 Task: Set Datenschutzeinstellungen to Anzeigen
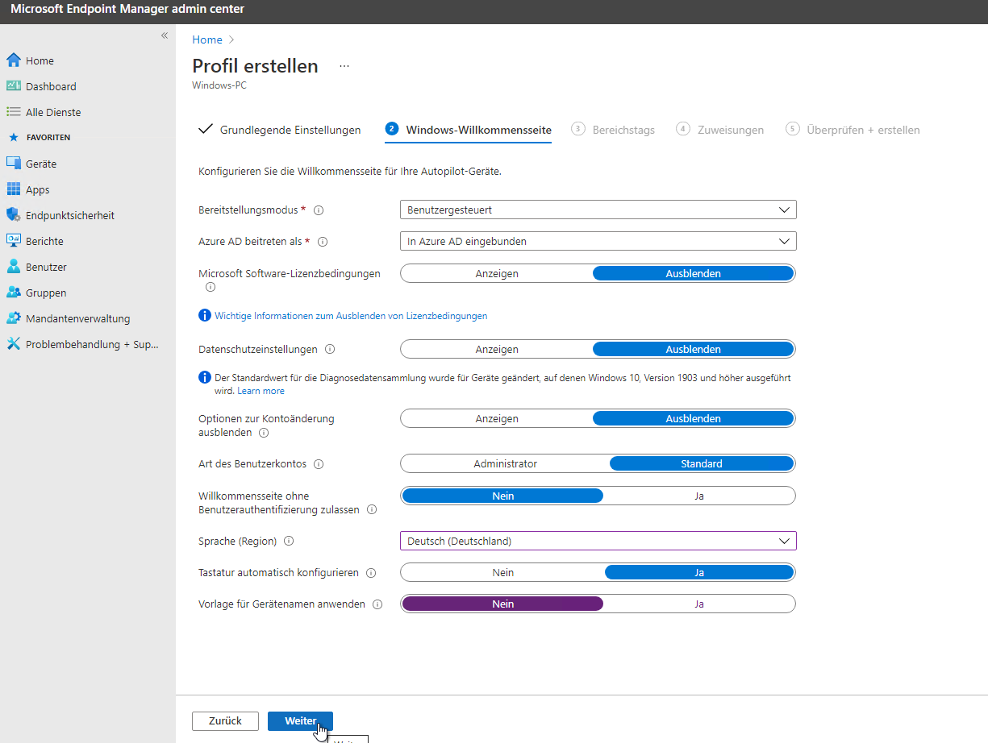[x=497, y=350]
